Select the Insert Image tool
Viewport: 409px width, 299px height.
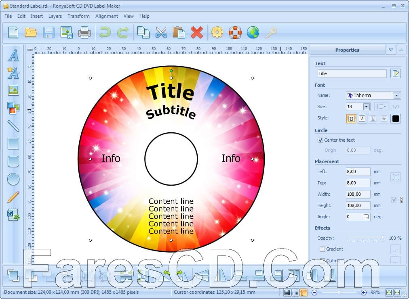(x=13, y=90)
